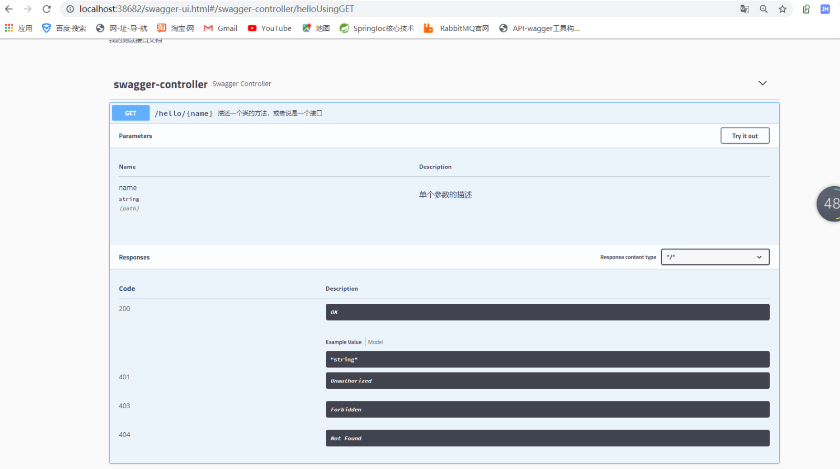Open the browser zoom magnifier icon

(x=763, y=9)
